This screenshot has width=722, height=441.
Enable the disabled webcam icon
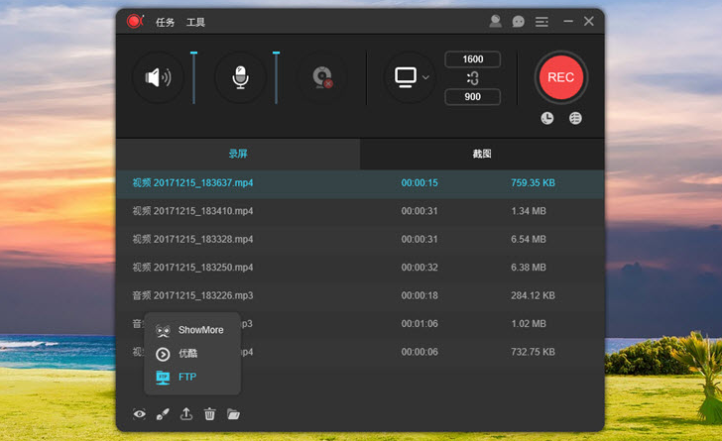[321, 77]
